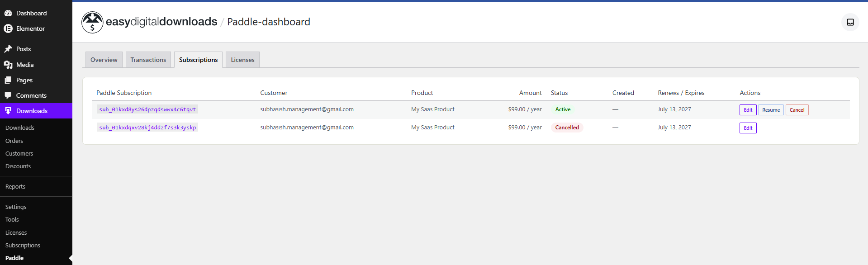
Task: Click the Downloads arrow icon in sidebar
Action: coord(8,111)
